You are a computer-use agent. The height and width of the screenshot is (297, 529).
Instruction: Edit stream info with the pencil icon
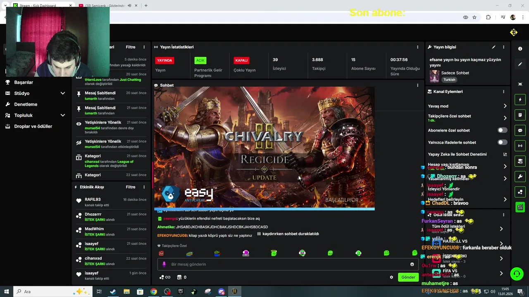point(493,47)
